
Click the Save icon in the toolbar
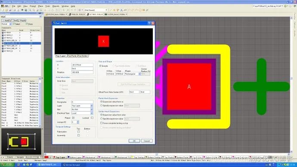coord(10,10)
